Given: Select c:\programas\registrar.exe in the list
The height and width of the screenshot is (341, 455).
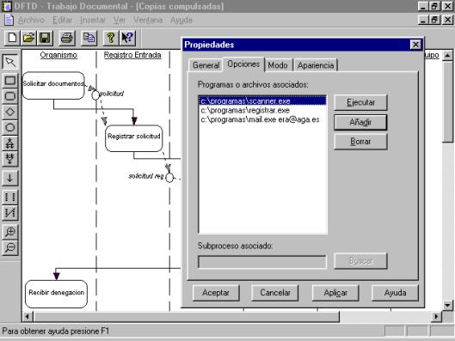Looking at the screenshot, I should 245,111.
